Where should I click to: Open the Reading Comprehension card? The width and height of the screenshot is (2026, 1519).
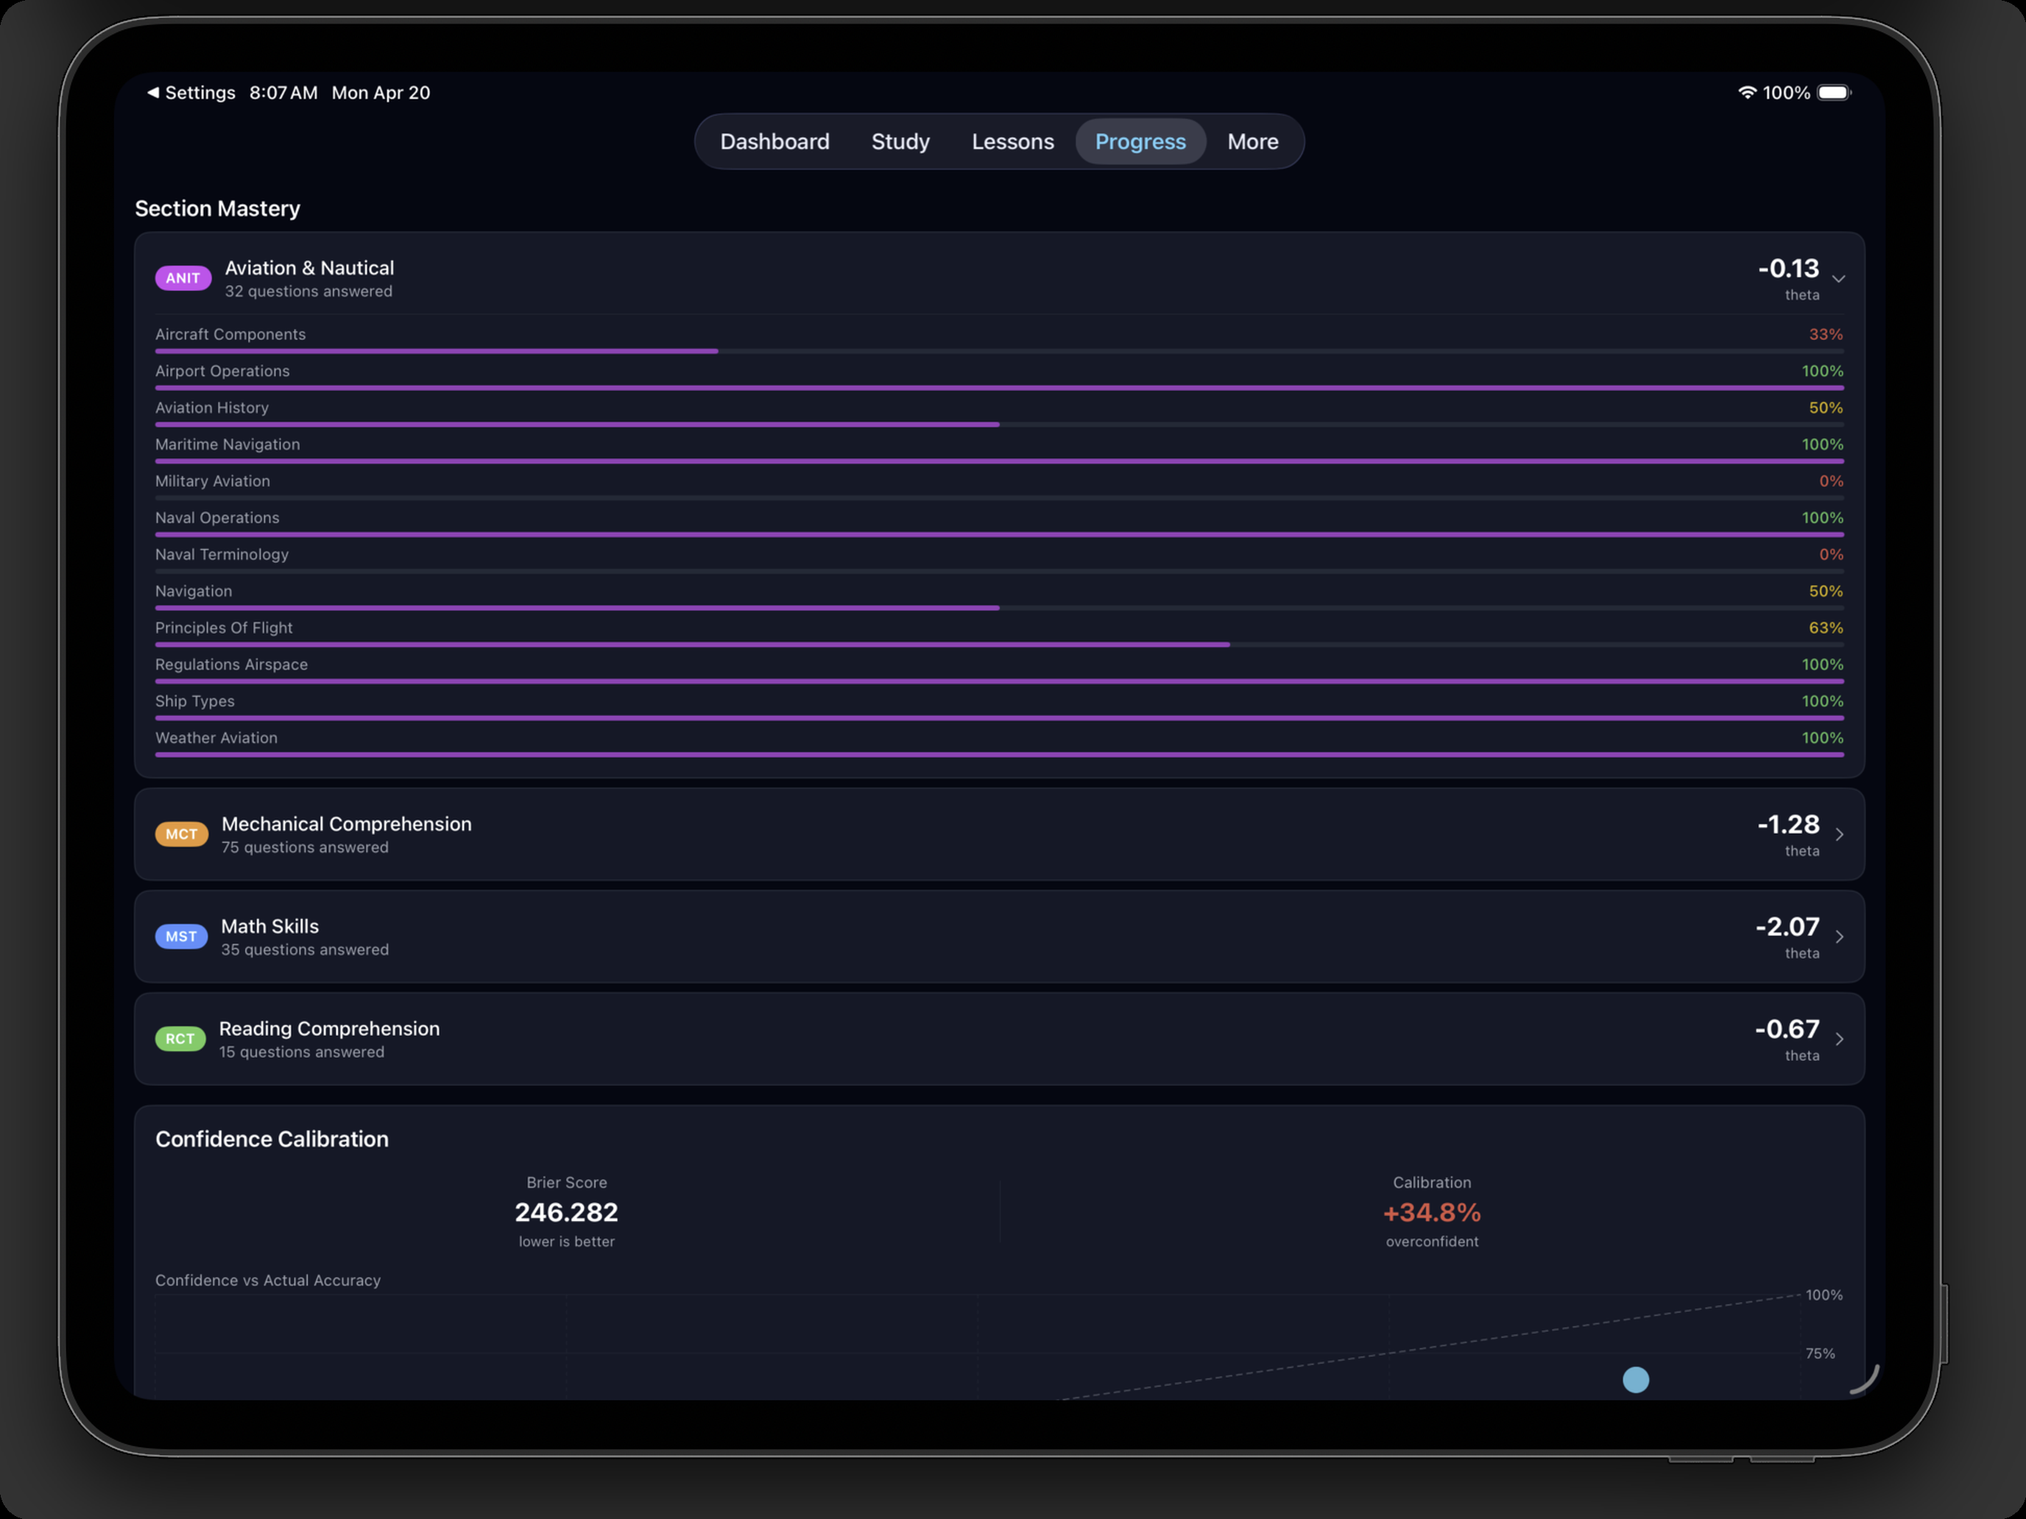(999, 1039)
